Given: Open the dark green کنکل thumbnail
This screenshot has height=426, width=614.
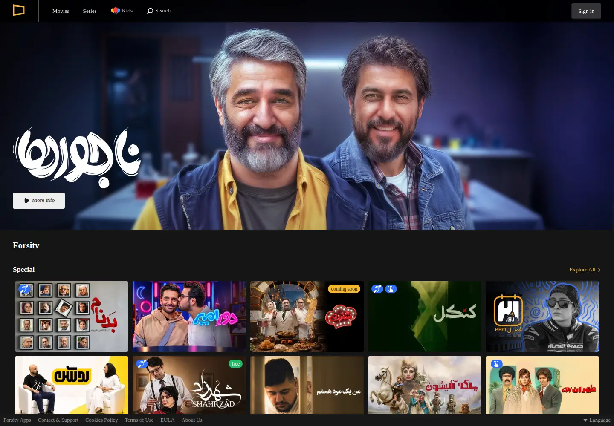Looking at the screenshot, I should (425, 317).
